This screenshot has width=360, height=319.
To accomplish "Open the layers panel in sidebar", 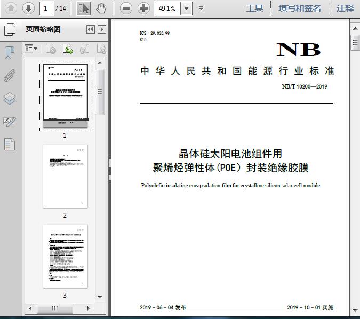I will tap(10, 99).
